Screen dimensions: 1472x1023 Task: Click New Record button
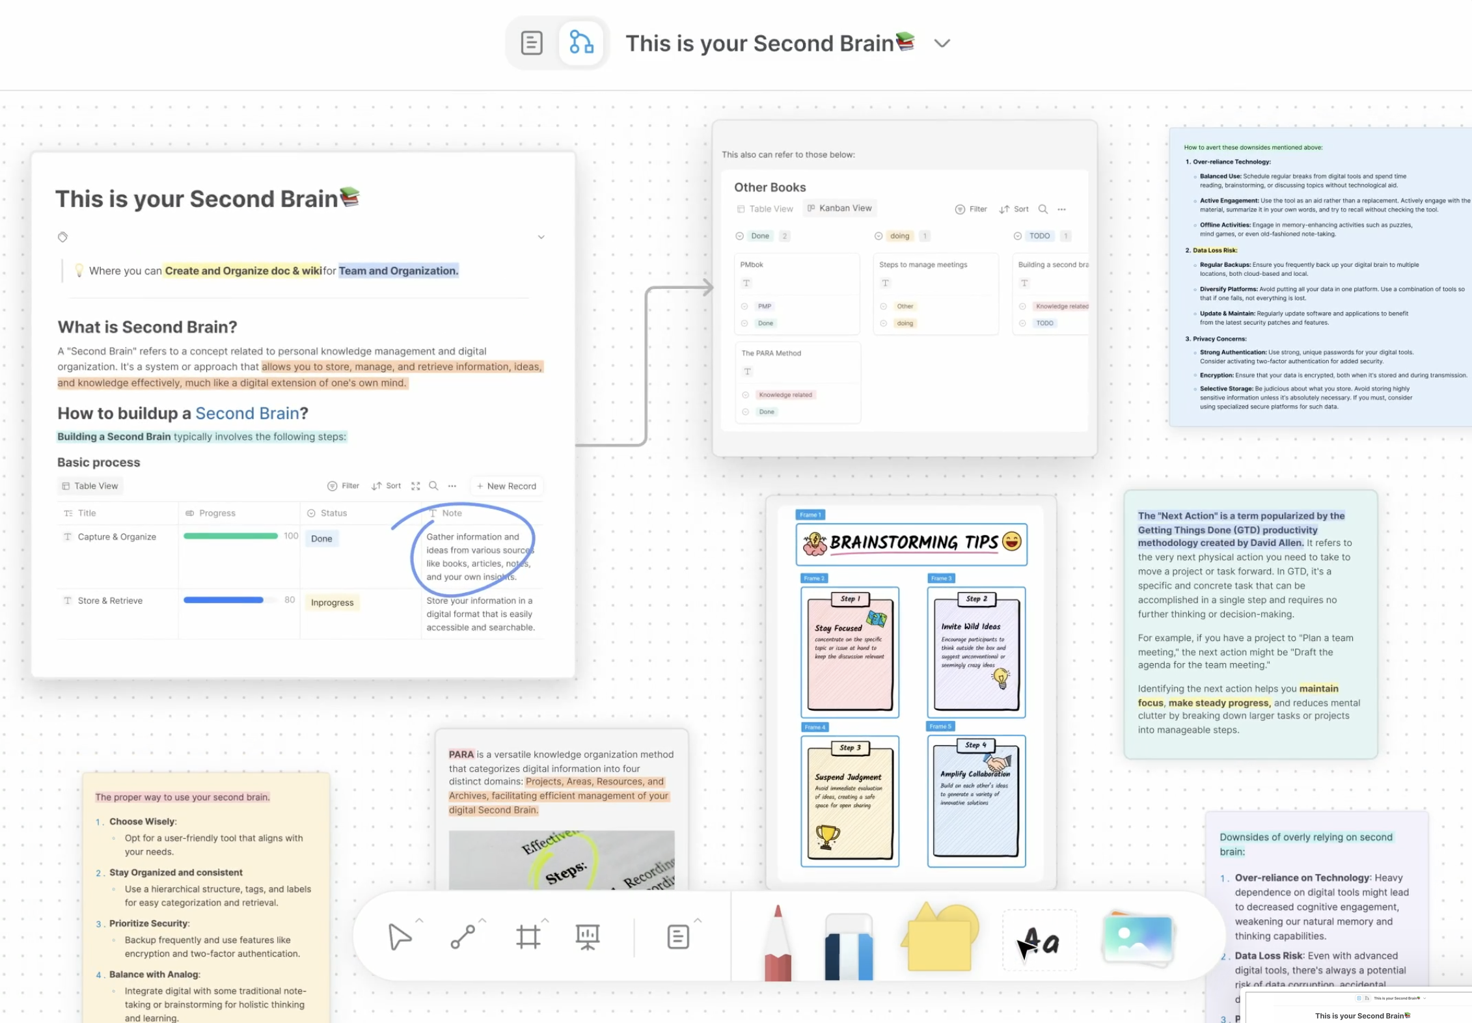click(506, 486)
